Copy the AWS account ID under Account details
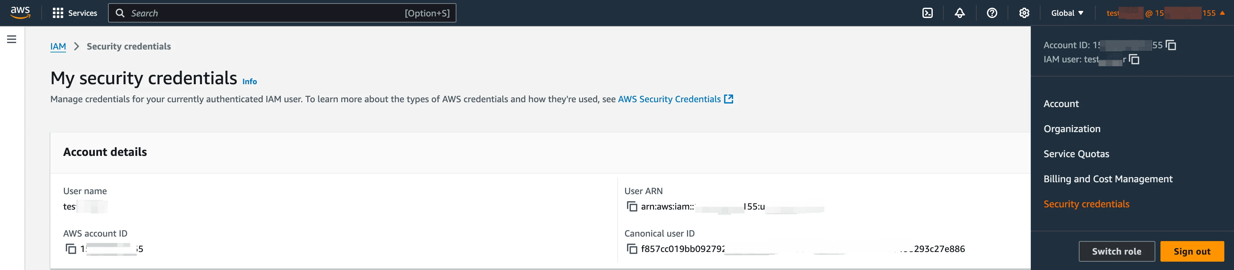The height and width of the screenshot is (270, 1234). [71, 249]
